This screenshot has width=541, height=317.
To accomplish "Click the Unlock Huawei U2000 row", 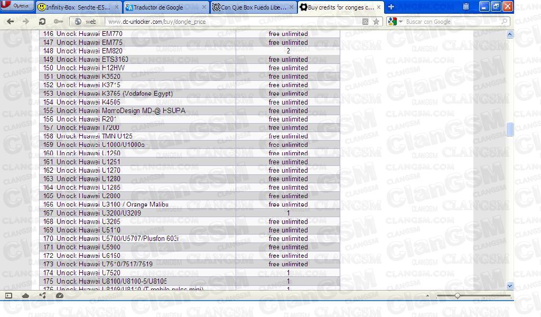I will pos(190,196).
